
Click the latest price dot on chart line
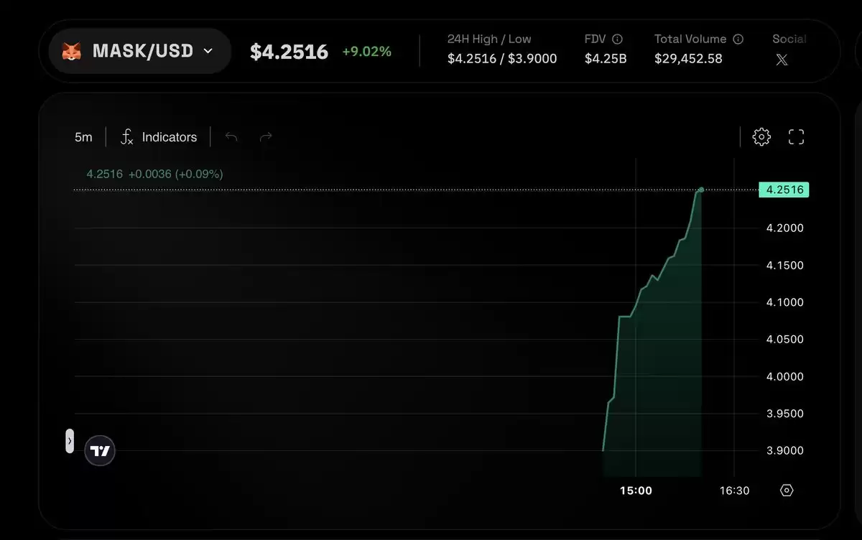coord(701,190)
